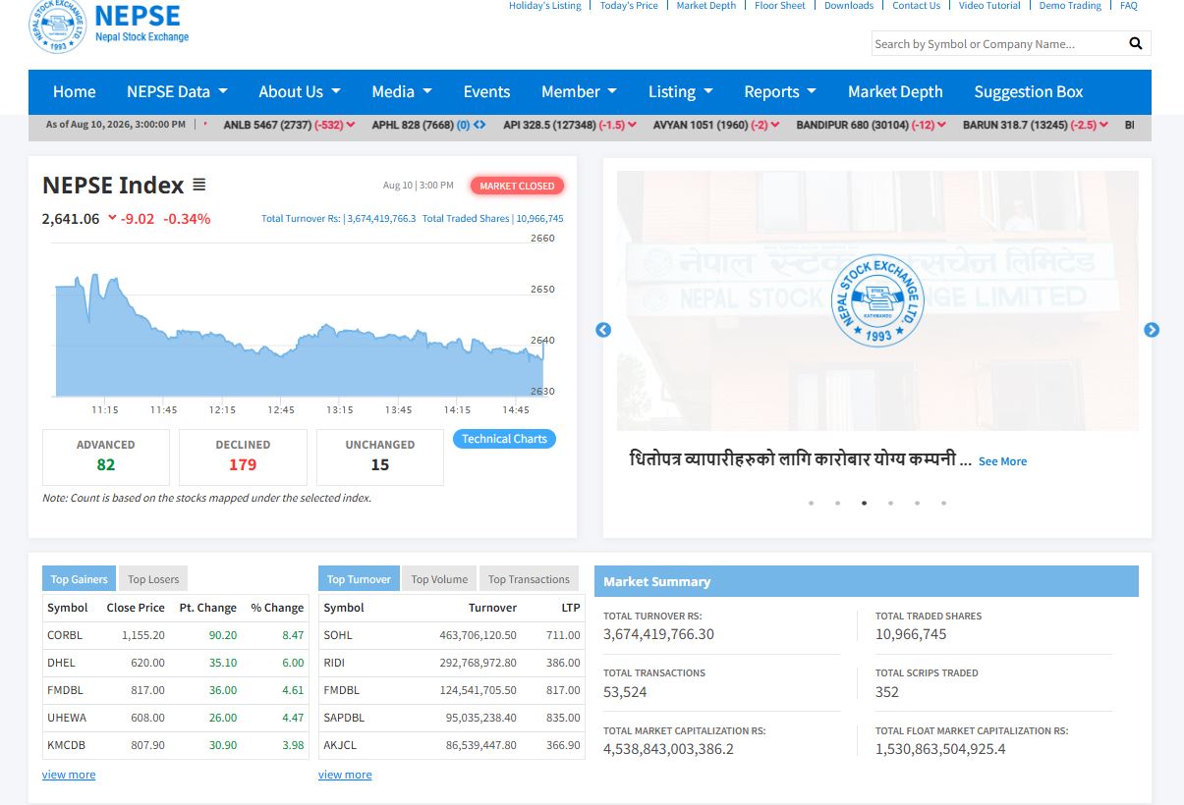
Task: Expand the Media dropdown
Action: coord(402,91)
